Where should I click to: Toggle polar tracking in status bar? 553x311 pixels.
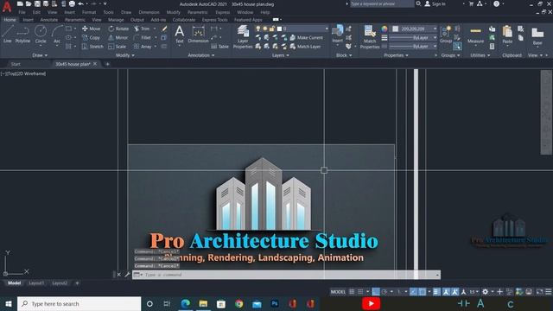385,292
